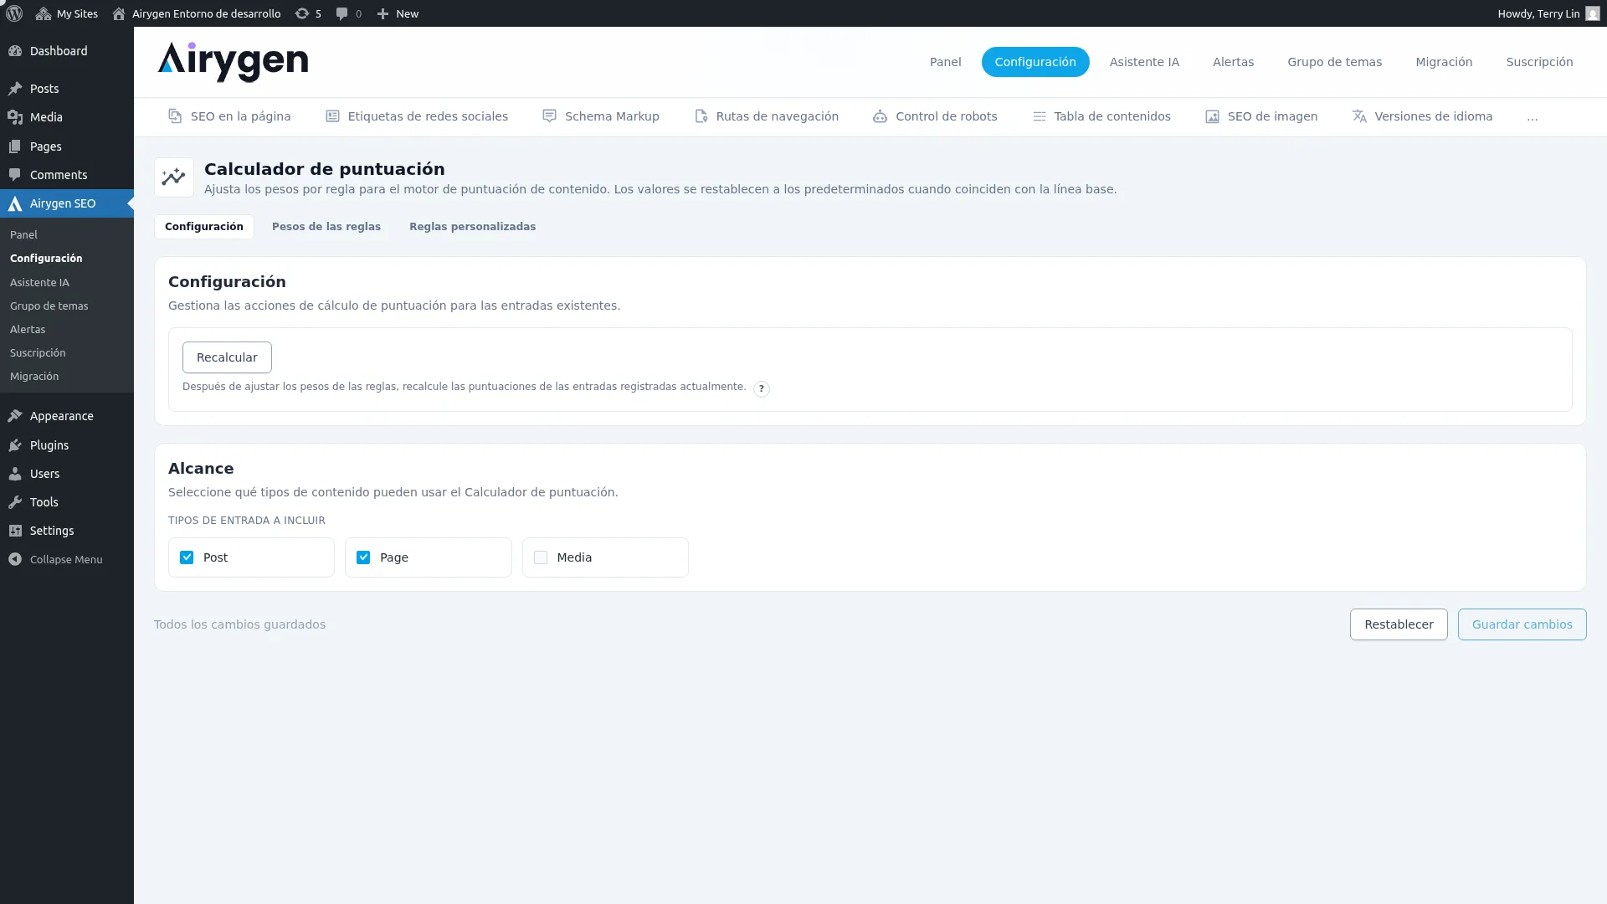
Task: Open Grupo de temas top tab
Action: tap(1334, 62)
